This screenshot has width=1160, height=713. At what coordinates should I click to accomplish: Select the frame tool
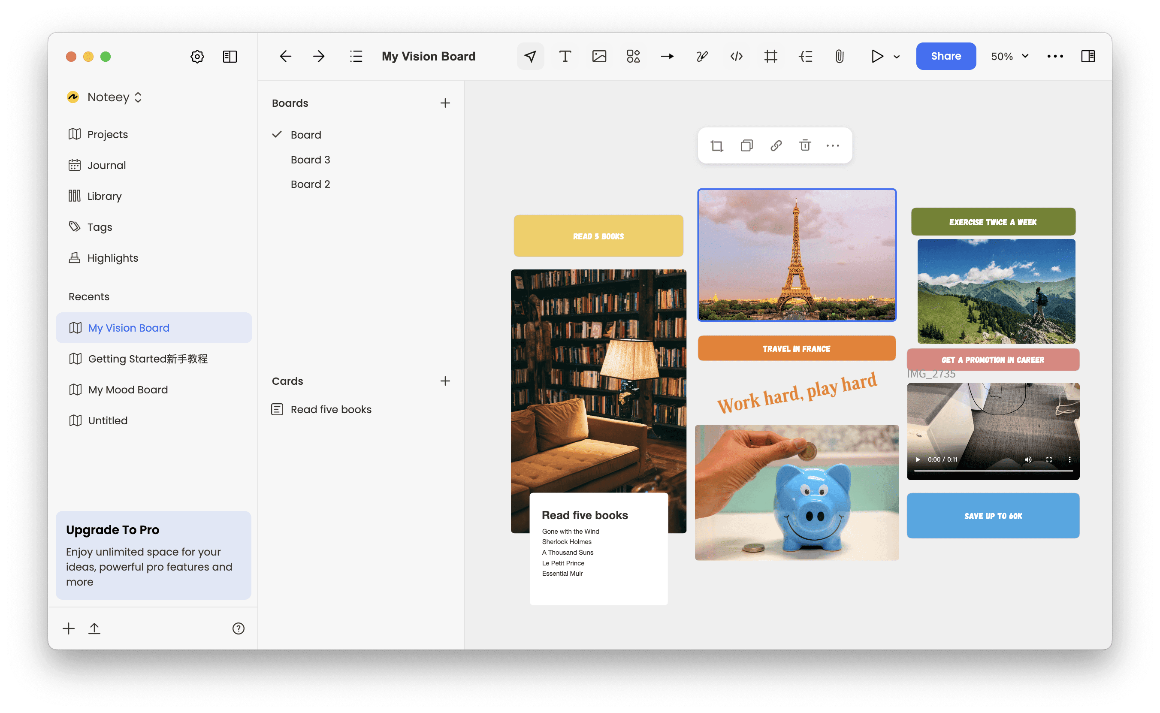point(770,56)
